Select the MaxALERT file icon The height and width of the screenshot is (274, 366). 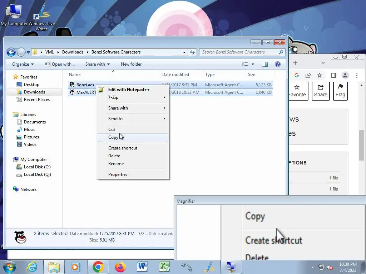coord(72,92)
